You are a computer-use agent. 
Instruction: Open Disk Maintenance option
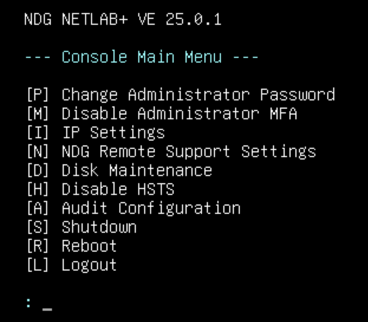tap(136, 171)
